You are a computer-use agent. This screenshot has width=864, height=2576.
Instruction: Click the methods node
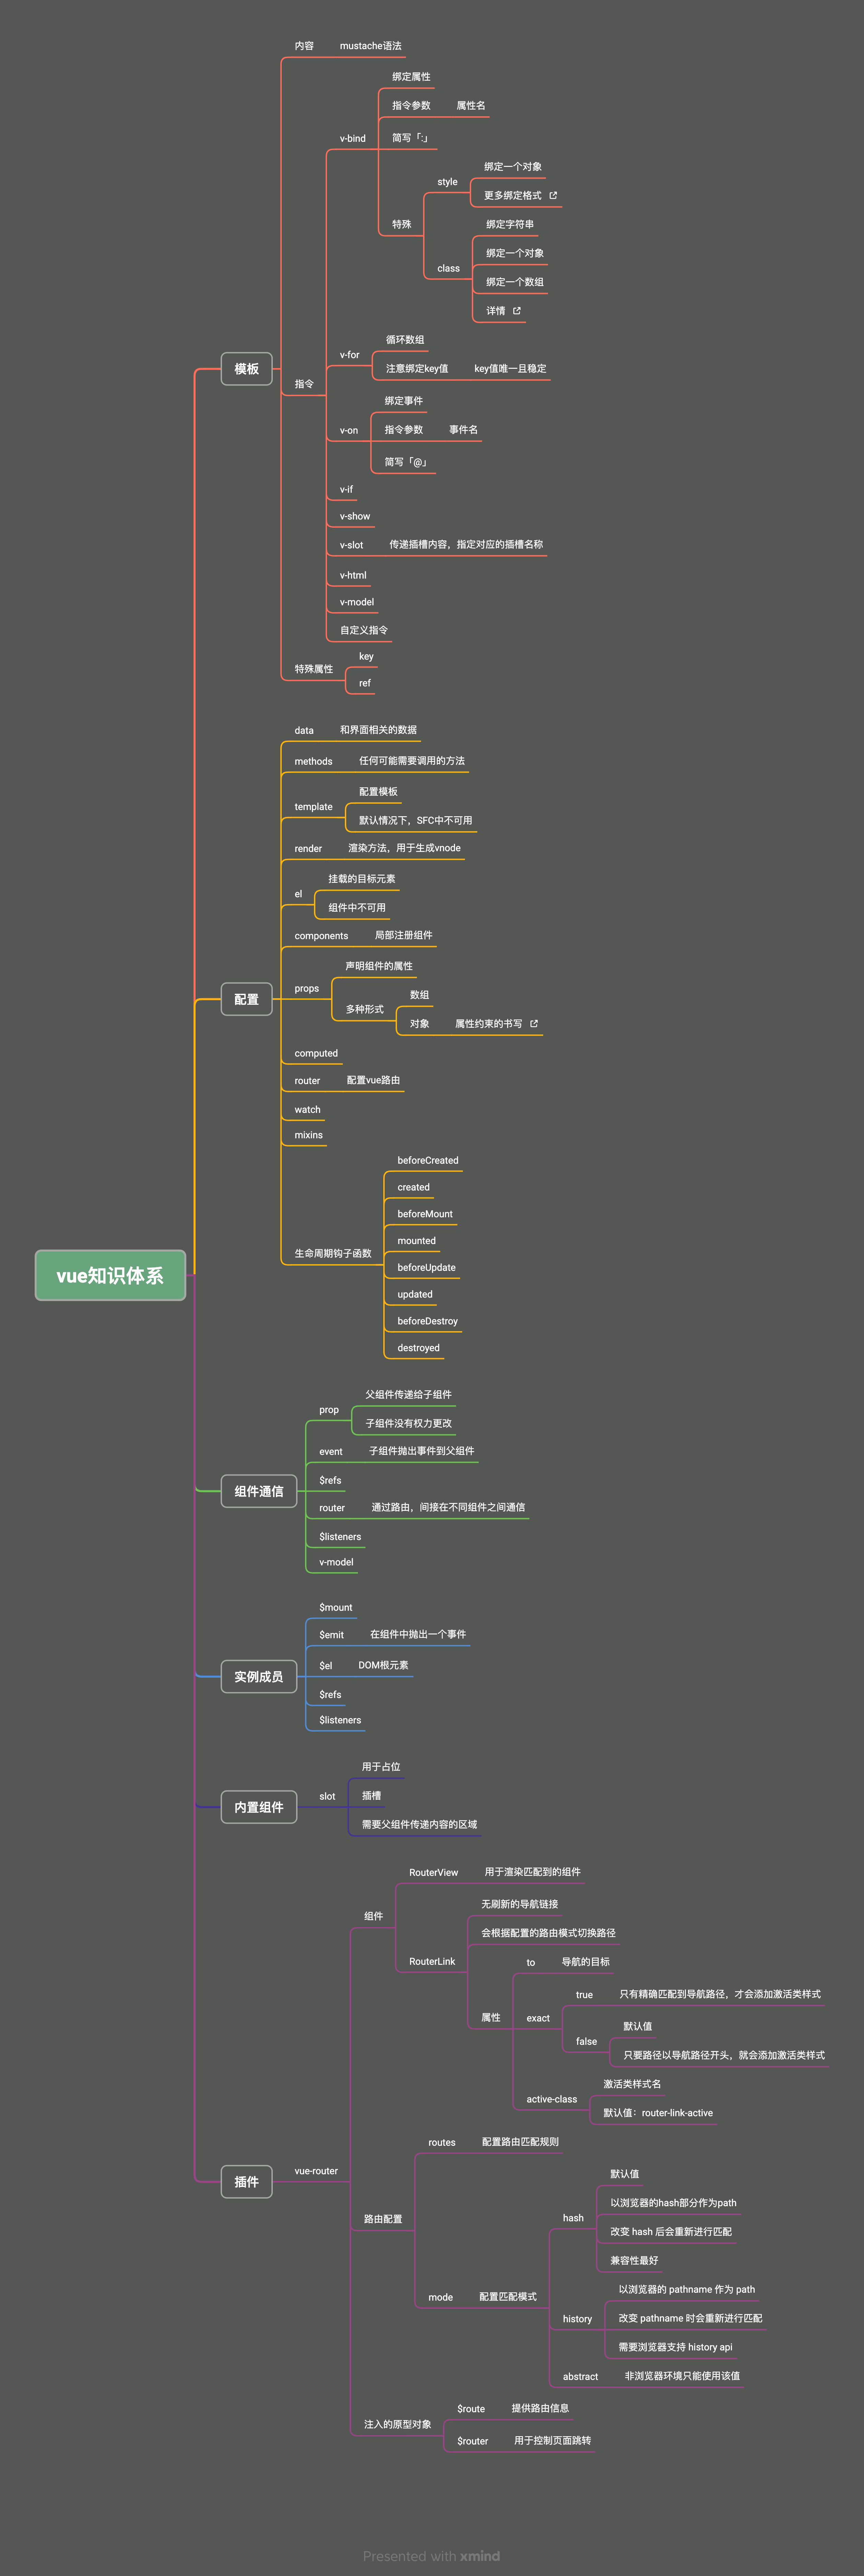click(314, 762)
